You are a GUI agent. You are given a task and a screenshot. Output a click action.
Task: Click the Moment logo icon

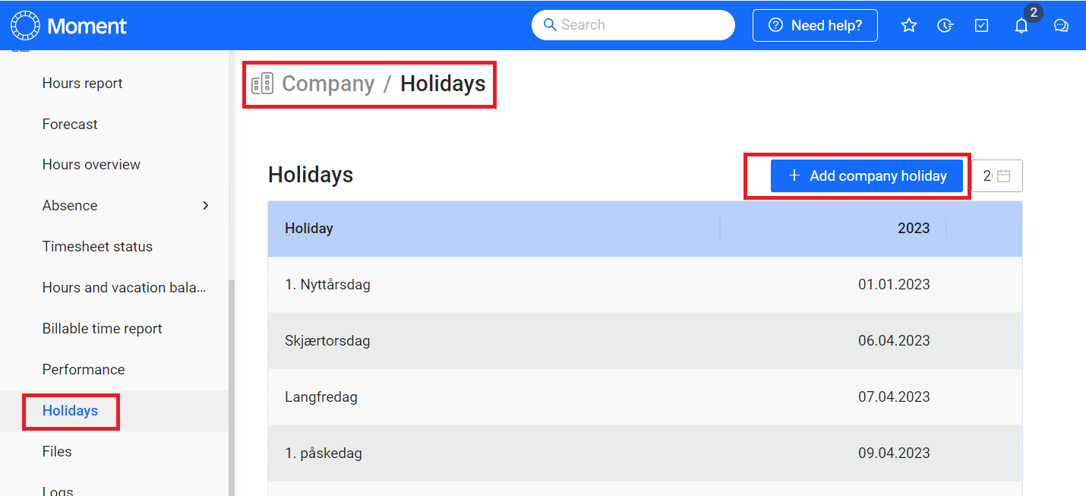pyautogui.click(x=24, y=25)
